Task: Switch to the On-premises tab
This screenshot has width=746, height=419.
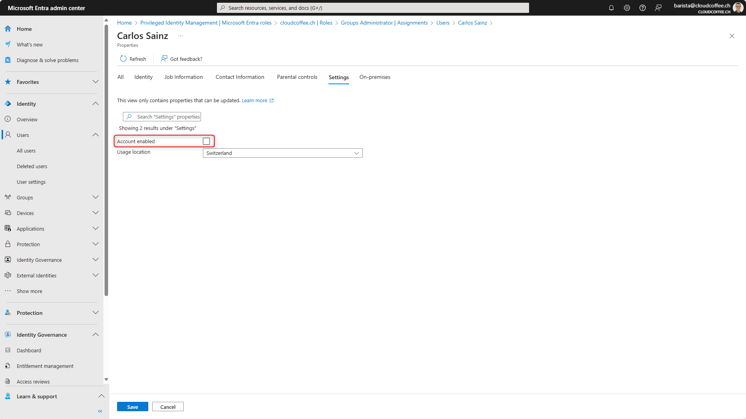Action: pos(375,77)
